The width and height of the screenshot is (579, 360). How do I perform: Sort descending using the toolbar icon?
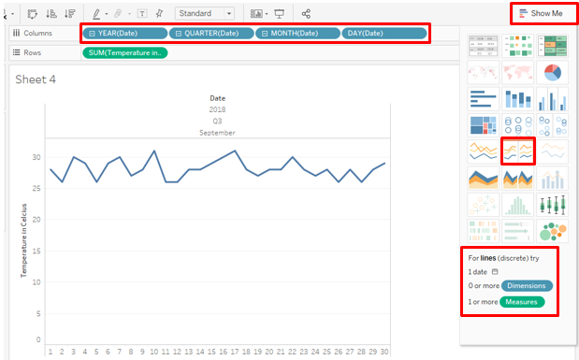[x=70, y=14]
